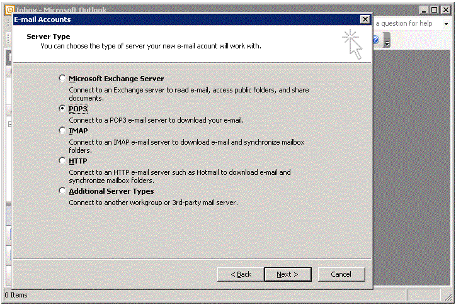
Task: Pick the HTTP server type option
Action: pyautogui.click(x=62, y=160)
